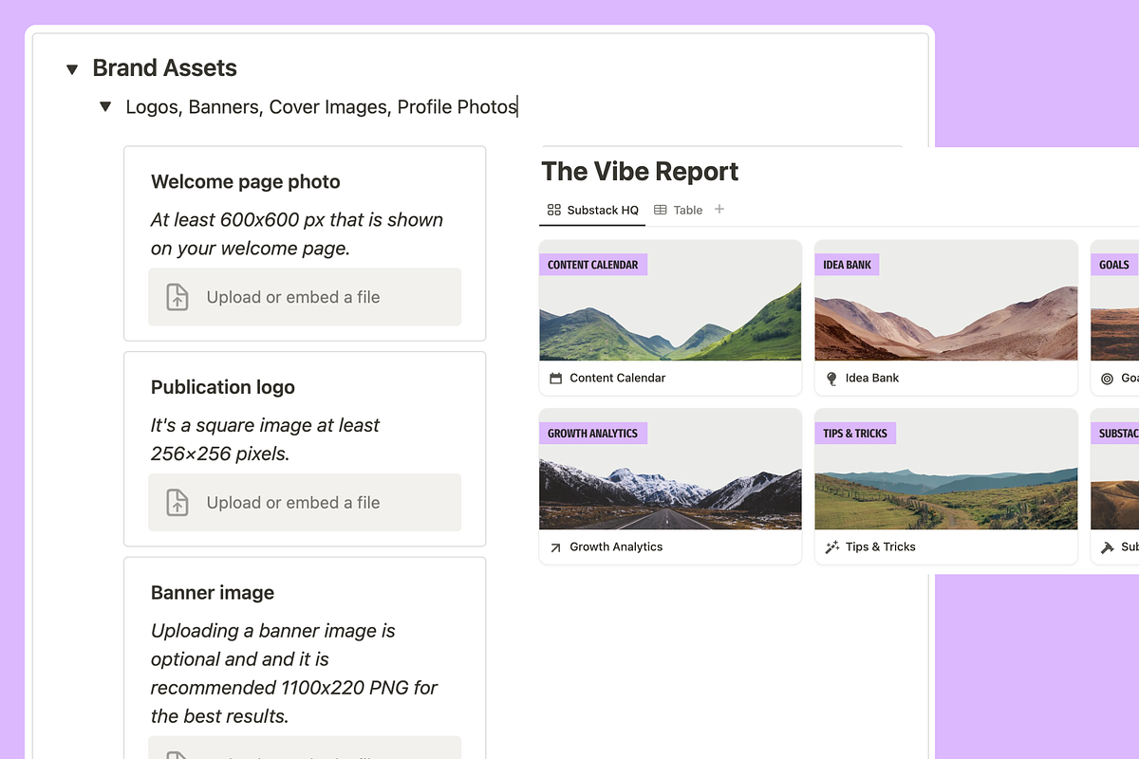Open the Idea Bank page link
The height and width of the screenshot is (759, 1139).
tap(872, 378)
